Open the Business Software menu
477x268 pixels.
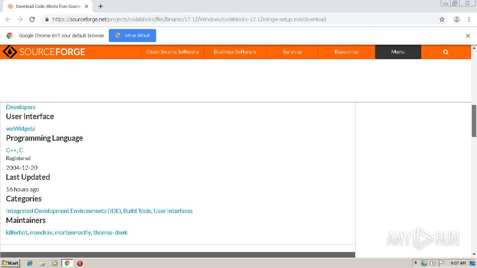[x=235, y=52]
